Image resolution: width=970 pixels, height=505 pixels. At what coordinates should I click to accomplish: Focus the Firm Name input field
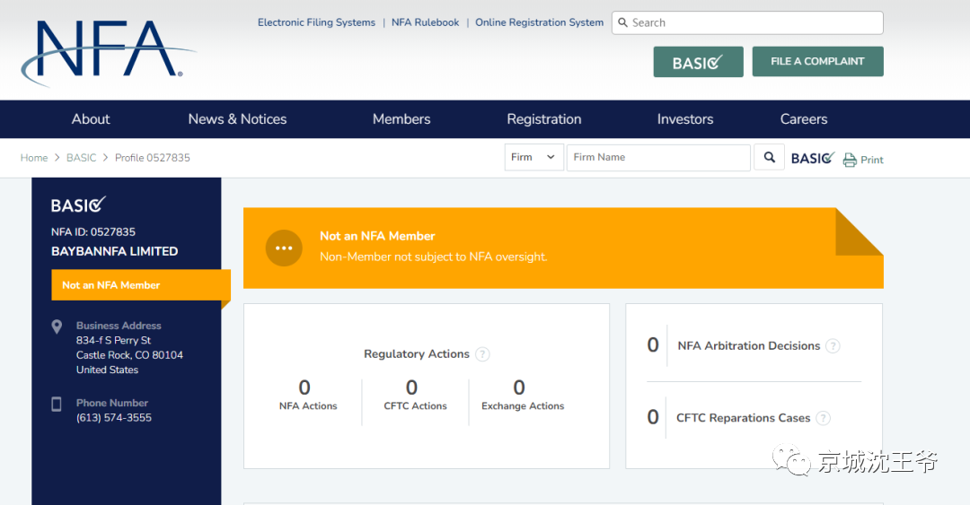click(x=658, y=158)
